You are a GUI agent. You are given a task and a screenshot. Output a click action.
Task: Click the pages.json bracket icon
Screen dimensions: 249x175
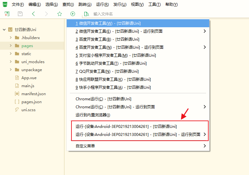point(17,102)
